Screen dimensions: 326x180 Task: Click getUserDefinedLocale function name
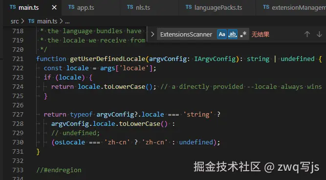(108, 59)
